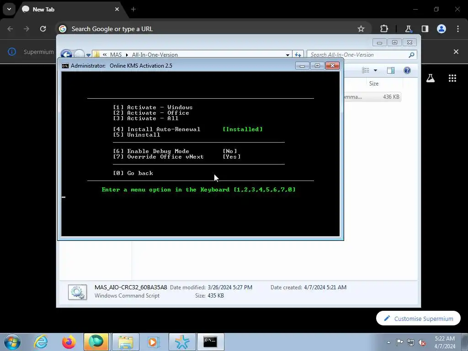Open the browser three-dot menu
Viewport: 468px width, 351px height.
(458, 29)
